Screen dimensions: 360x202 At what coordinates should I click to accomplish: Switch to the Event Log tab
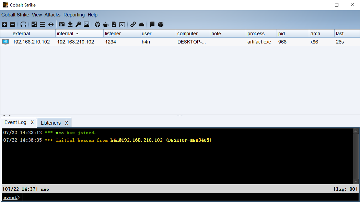(15, 123)
